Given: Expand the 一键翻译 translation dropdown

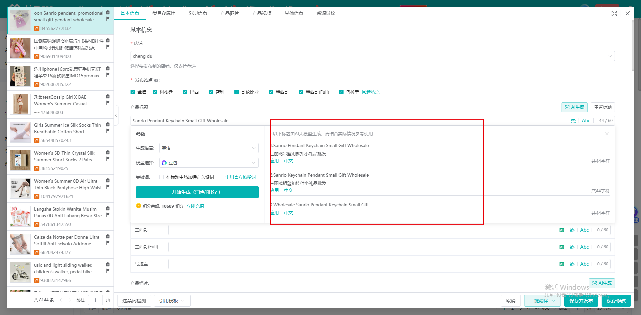Looking at the screenshot, I should pos(543,301).
